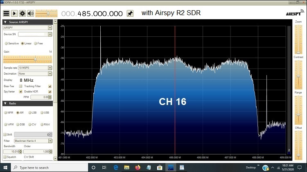Mute audio with the speaker icon
The width and height of the screenshot is (307, 172).
pyautogui.click(x=30, y=13)
